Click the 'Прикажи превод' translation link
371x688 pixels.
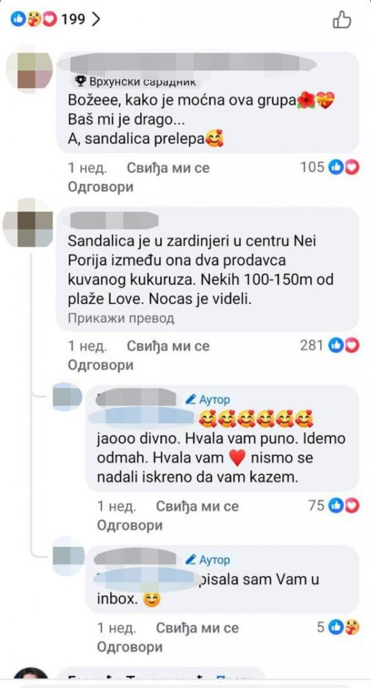[x=121, y=318]
